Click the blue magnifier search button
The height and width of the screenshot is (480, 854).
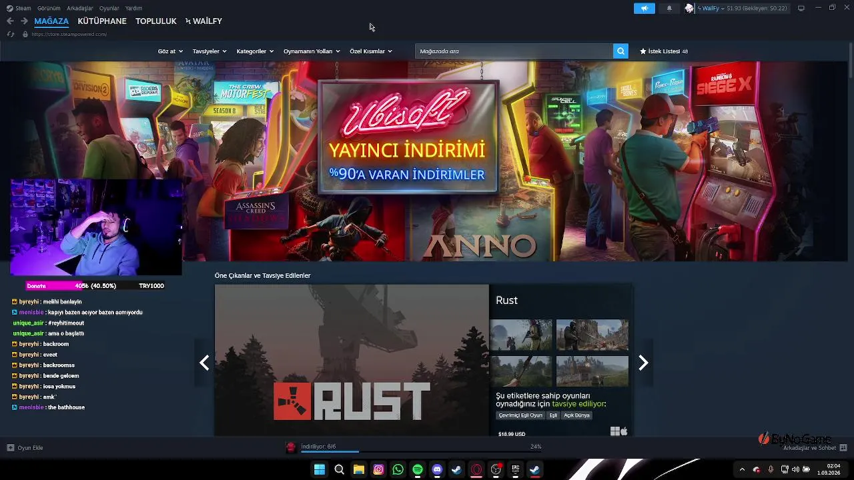coord(620,51)
